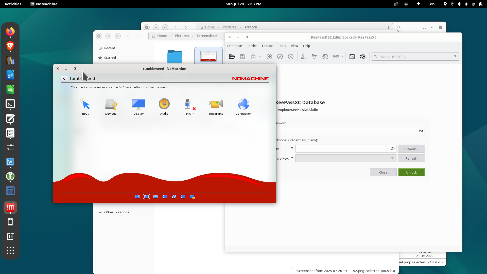Open Help menu in KeePassXC

[x=306, y=46]
